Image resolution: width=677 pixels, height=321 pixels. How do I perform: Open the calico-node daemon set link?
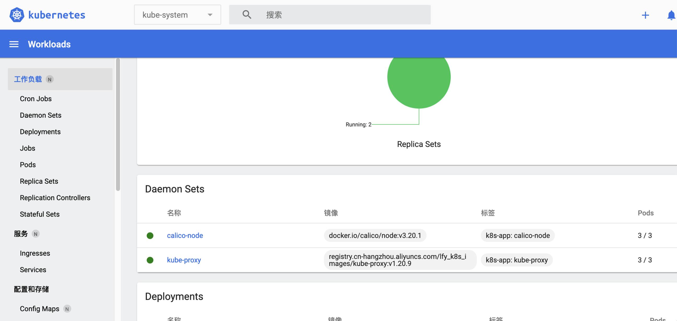coord(185,235)
